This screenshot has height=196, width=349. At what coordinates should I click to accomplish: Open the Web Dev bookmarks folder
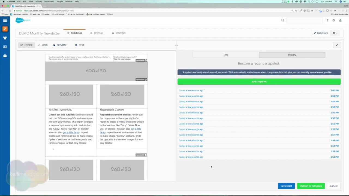pyautogui.click(x=35, y=14)
